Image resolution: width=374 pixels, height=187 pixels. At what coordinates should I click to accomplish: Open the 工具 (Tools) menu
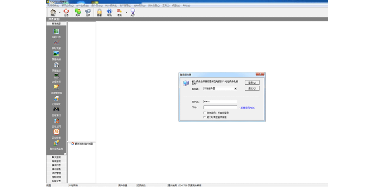tap(166, 6)
